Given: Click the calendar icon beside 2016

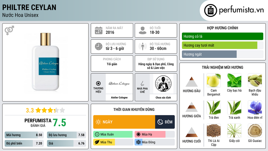Looking at the screenshot, I should click(99, 30).
